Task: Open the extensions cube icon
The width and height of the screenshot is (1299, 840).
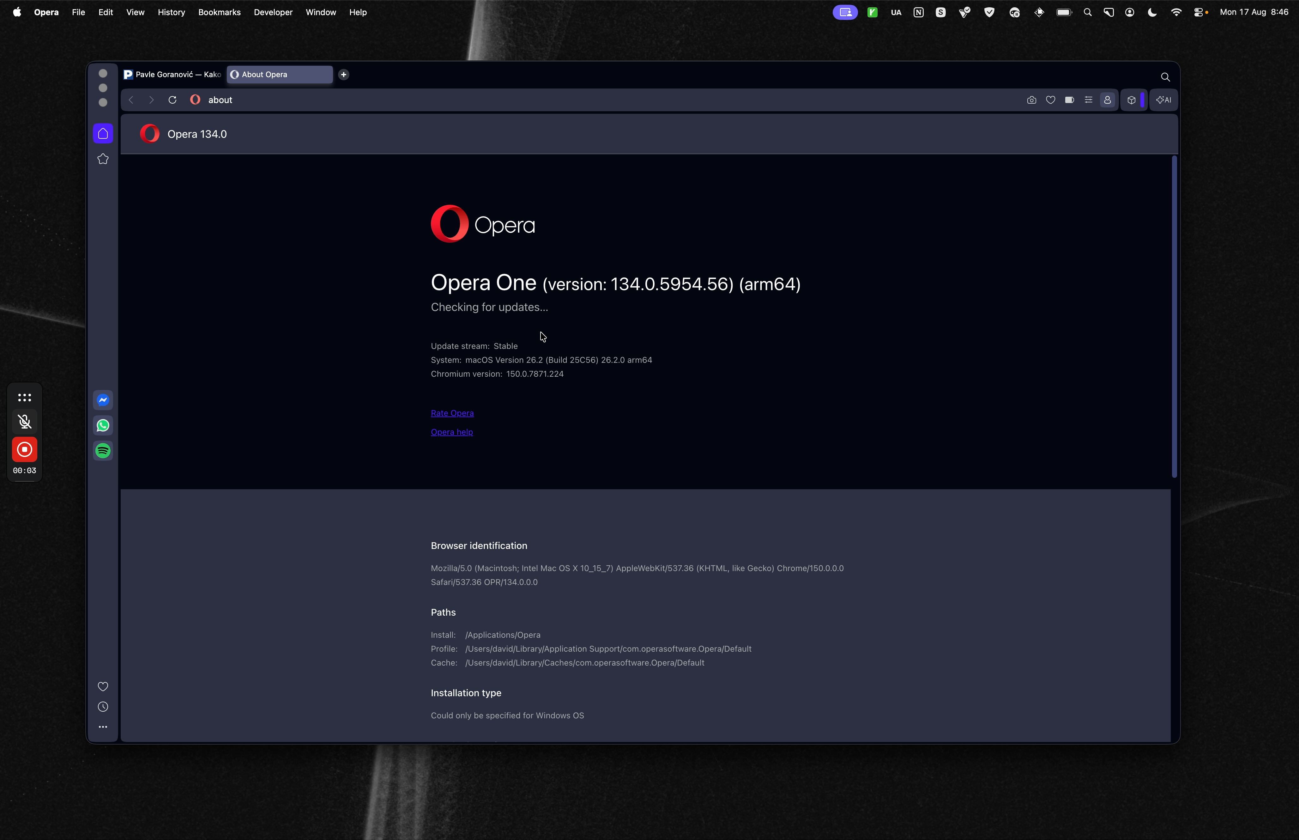Action: tap(1132, 100)
